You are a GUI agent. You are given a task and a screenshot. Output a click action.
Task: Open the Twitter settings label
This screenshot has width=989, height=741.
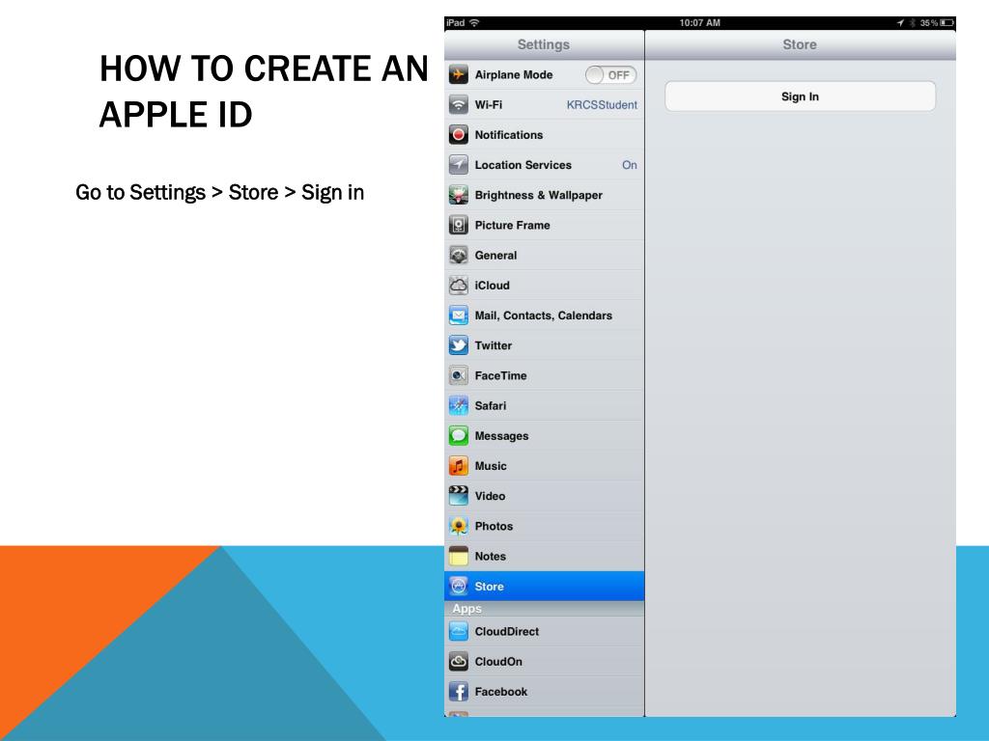(494, 345)
